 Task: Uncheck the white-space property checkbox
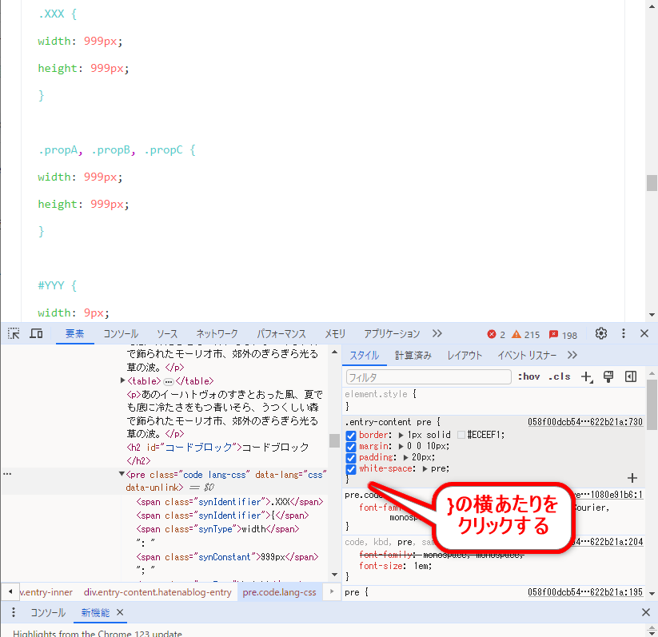pyautogui.click(x=351, y=469)
